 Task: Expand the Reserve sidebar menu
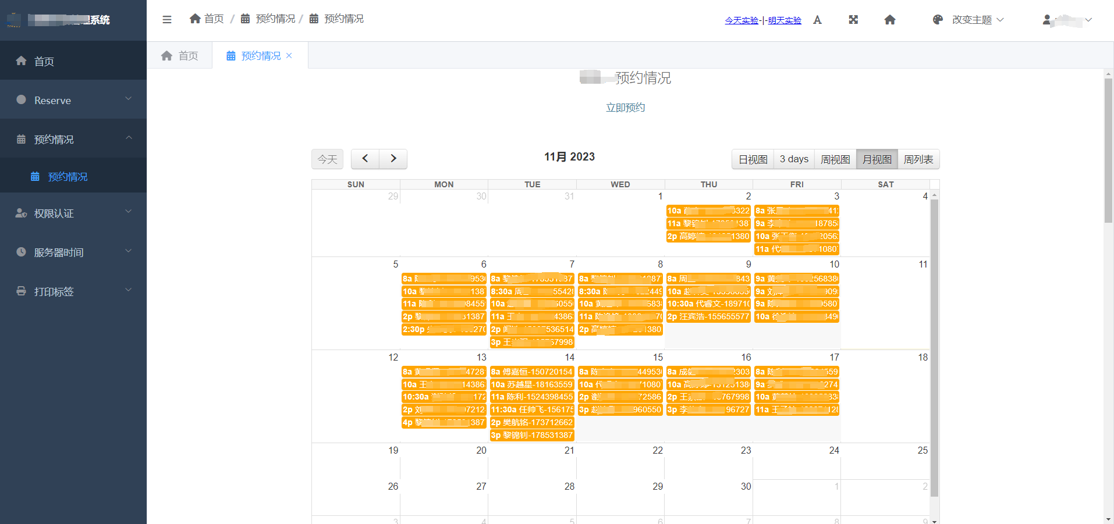tap(129, 99)
